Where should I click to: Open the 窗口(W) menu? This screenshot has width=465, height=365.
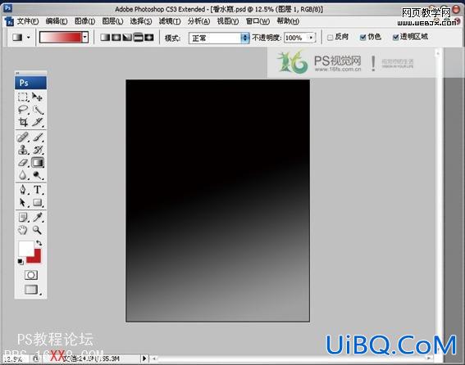(258, 21)
